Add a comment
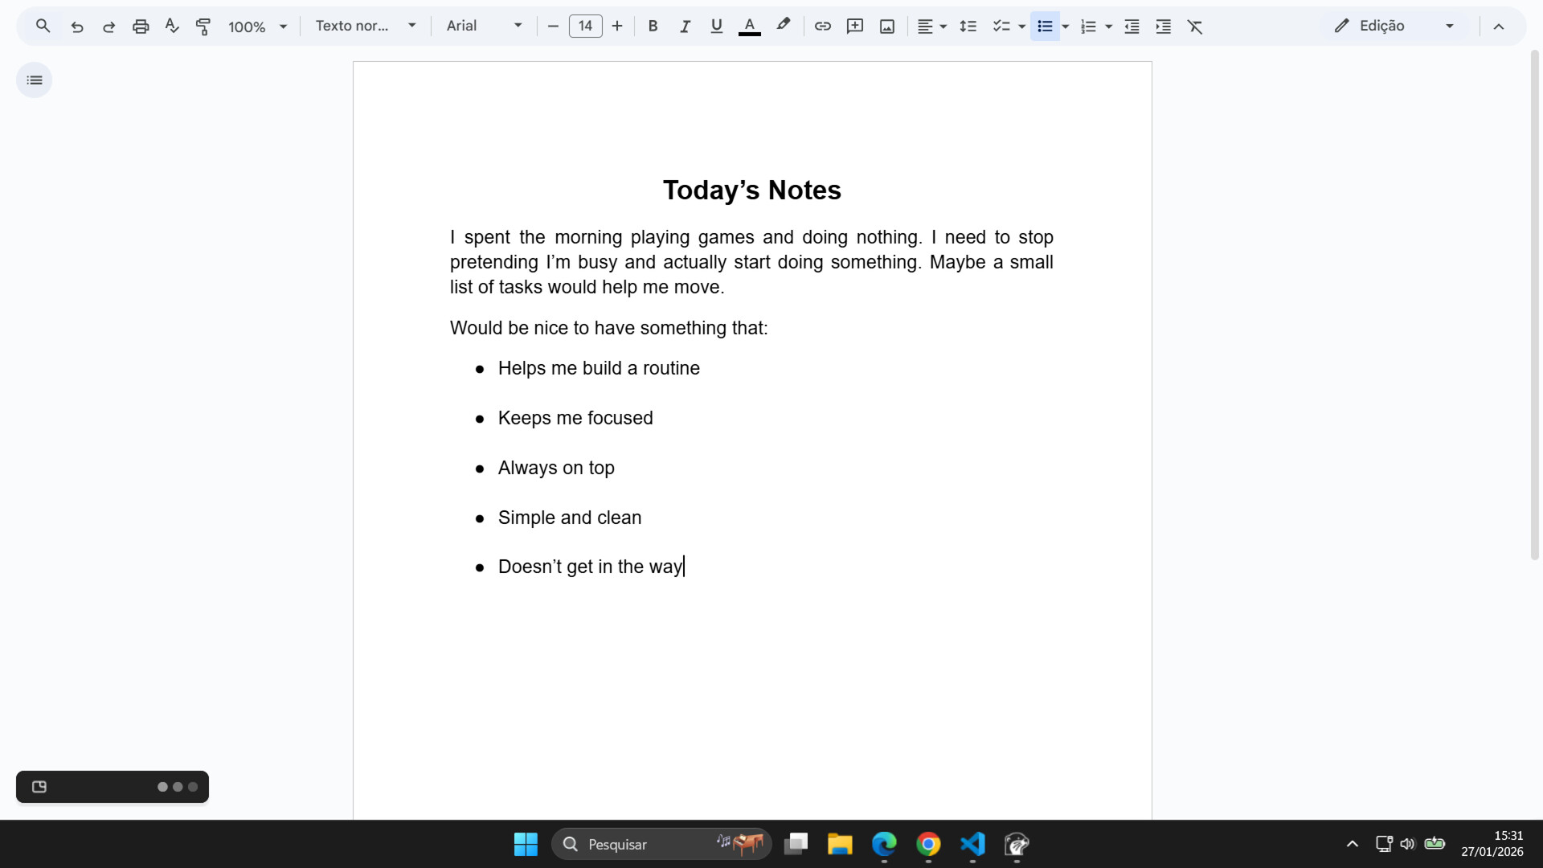Image resolution: width=1543 pixels, height=868 pixels. click(x=854, y=26)
